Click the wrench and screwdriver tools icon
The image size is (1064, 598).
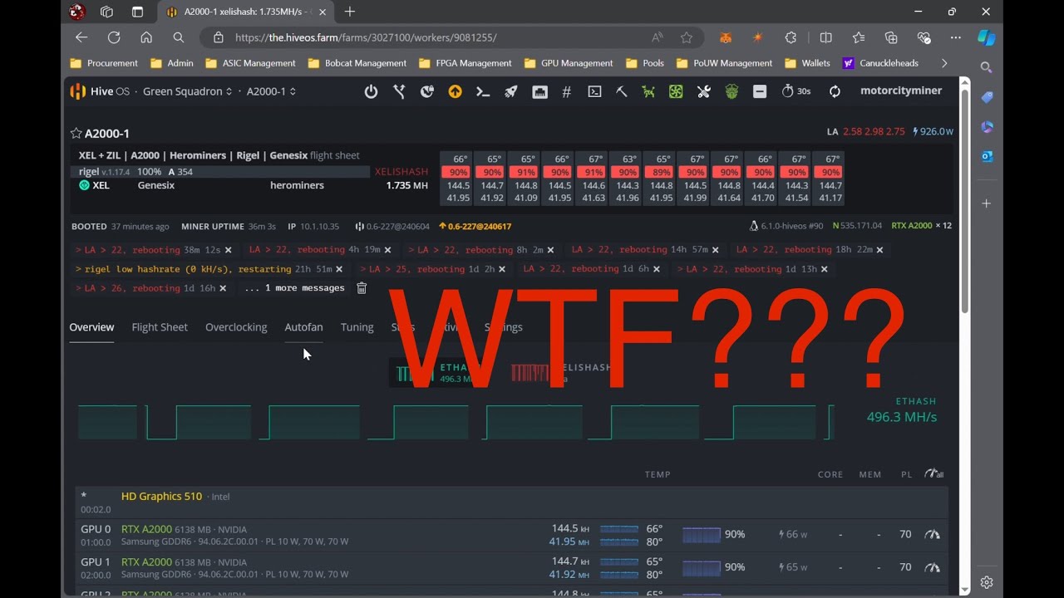pyautogui.click(x=704, y=91)
